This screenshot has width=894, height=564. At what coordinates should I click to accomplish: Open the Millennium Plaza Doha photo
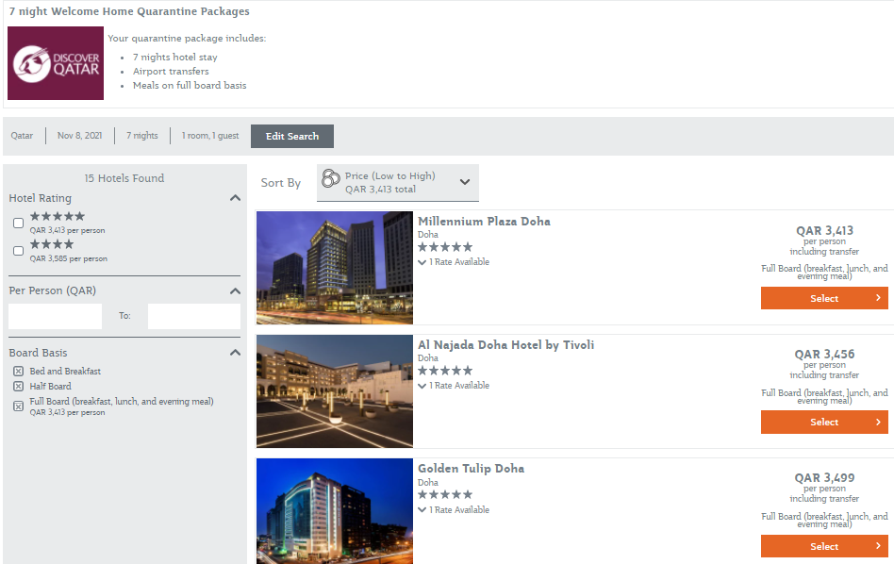coord(335,268)
